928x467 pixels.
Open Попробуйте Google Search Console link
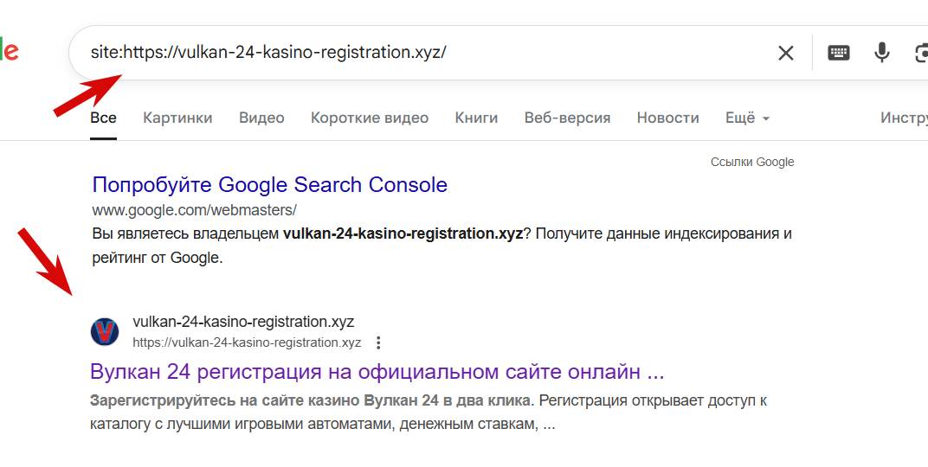tap(270, 185)
